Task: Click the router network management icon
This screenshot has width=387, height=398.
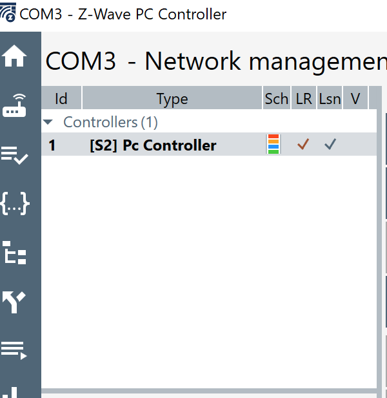Action: pos(15,106)
